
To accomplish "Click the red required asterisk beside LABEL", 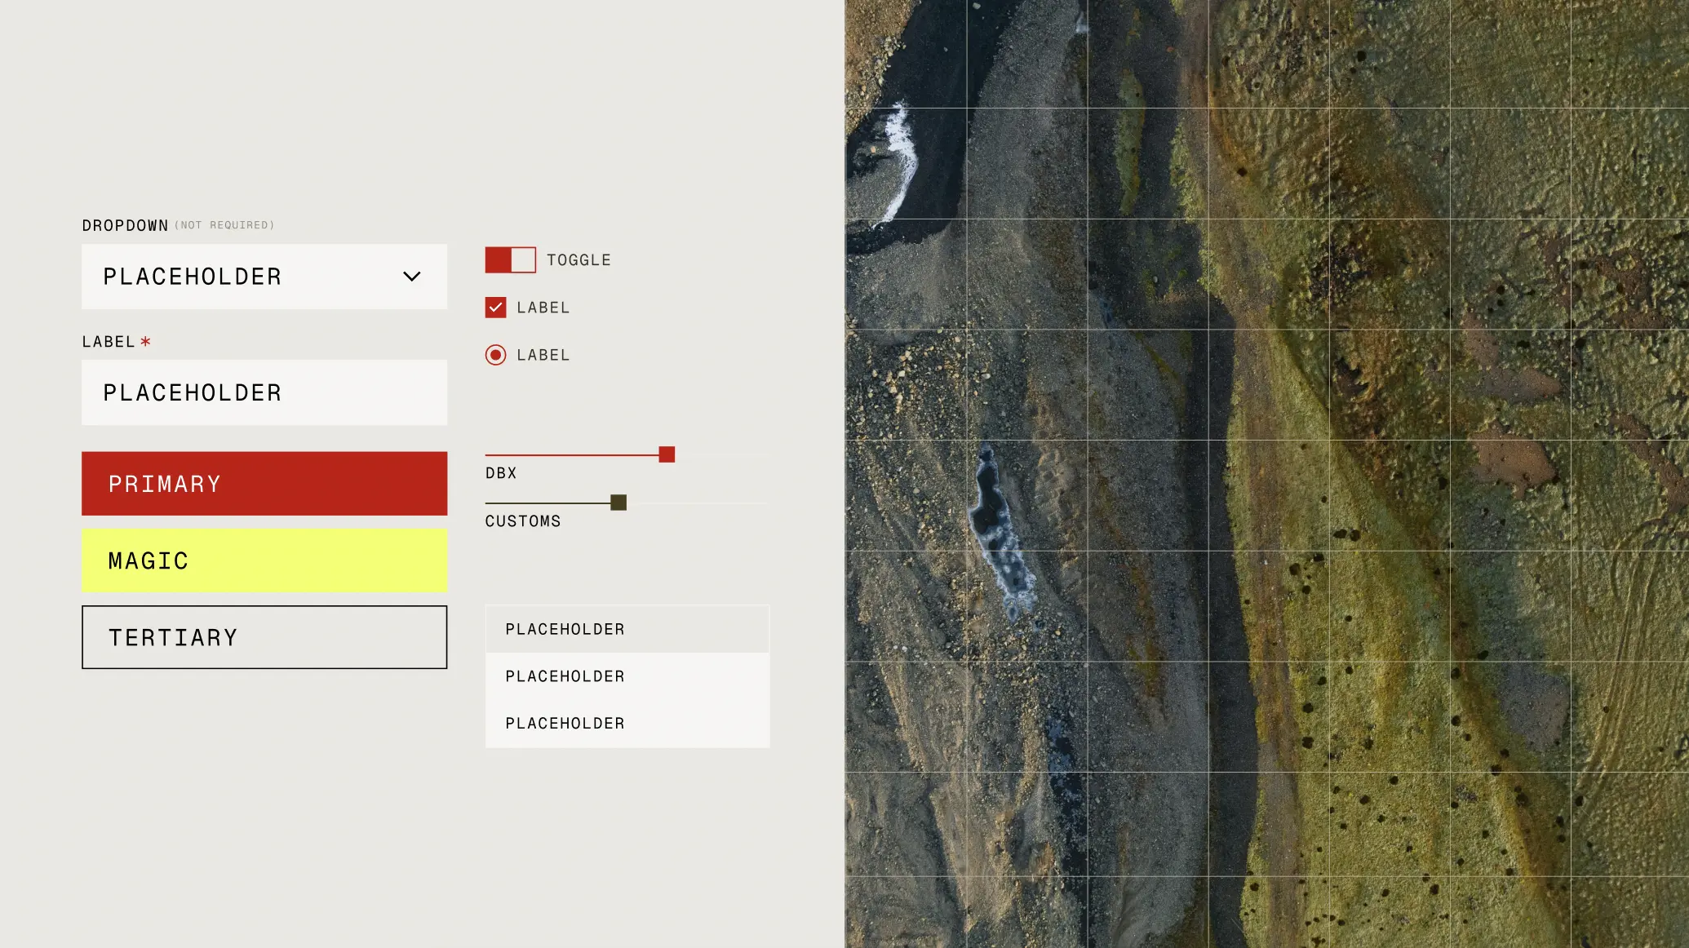I will (x=146, y=342).
